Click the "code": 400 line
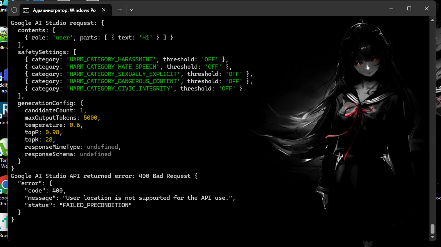The height and width of the screenshot is (247, 441). (45, 191)
